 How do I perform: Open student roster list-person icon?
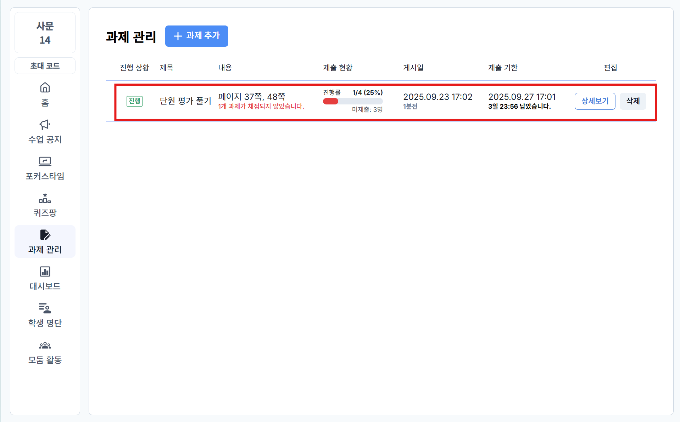click(45, 308)
